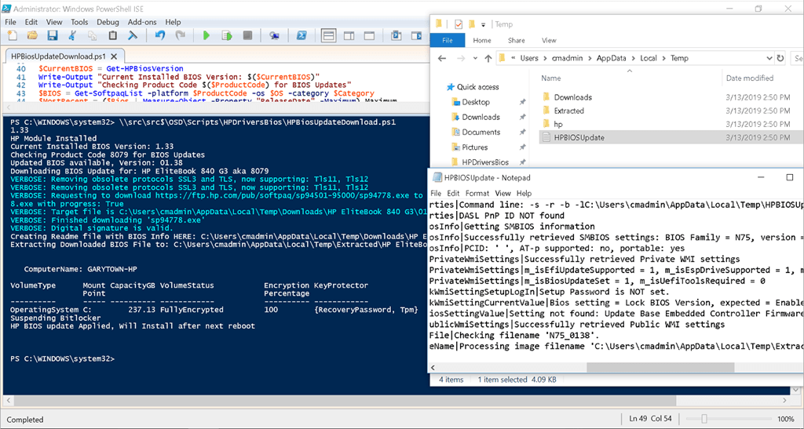Open a script file with folder icon

pos(31,35)
